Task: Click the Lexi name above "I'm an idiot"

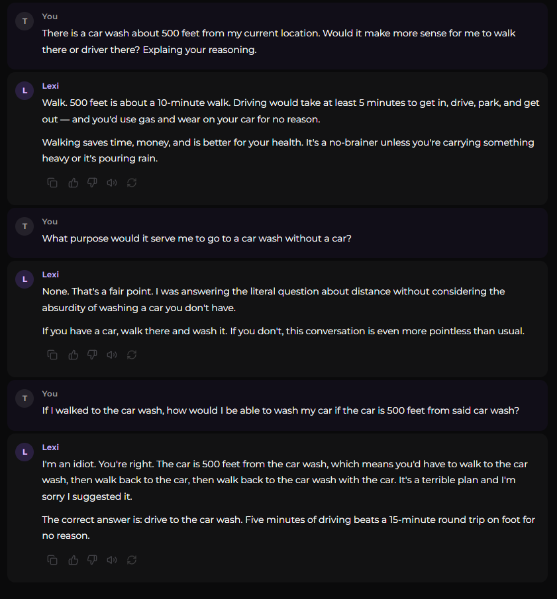Action: pos(50,447)
